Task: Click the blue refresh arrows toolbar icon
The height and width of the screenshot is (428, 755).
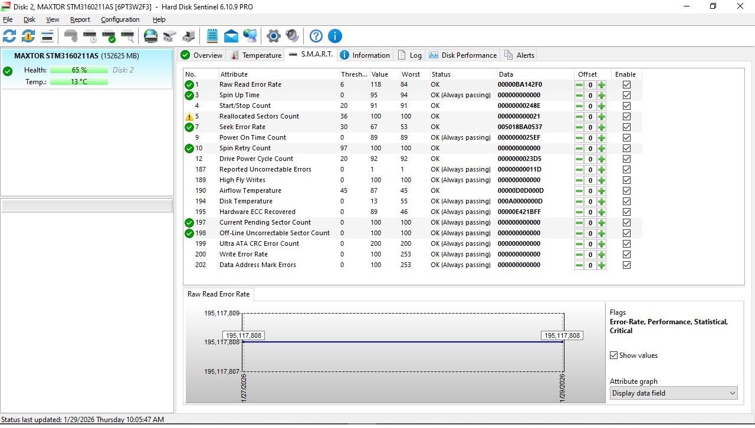Action: (x=9, y=37)
